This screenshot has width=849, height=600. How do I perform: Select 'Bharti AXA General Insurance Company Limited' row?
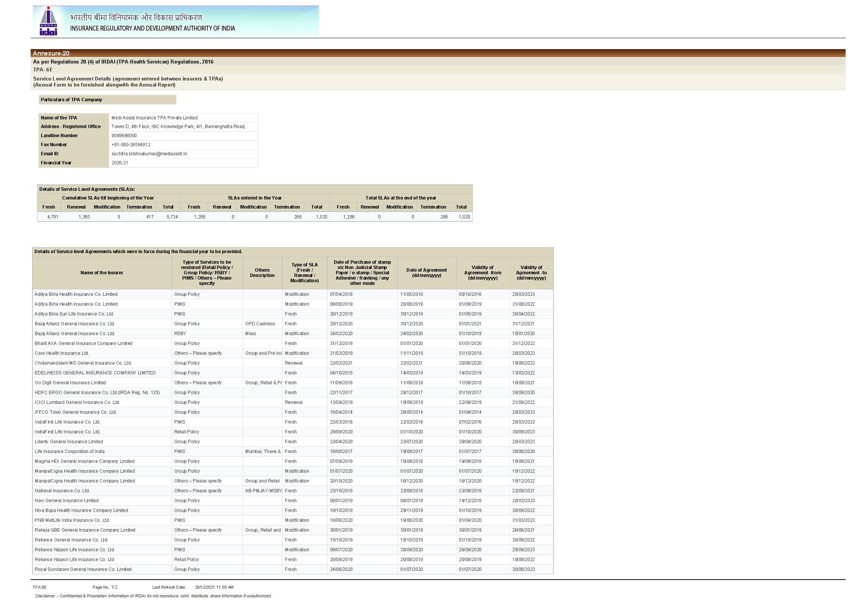tap(293, 343)
